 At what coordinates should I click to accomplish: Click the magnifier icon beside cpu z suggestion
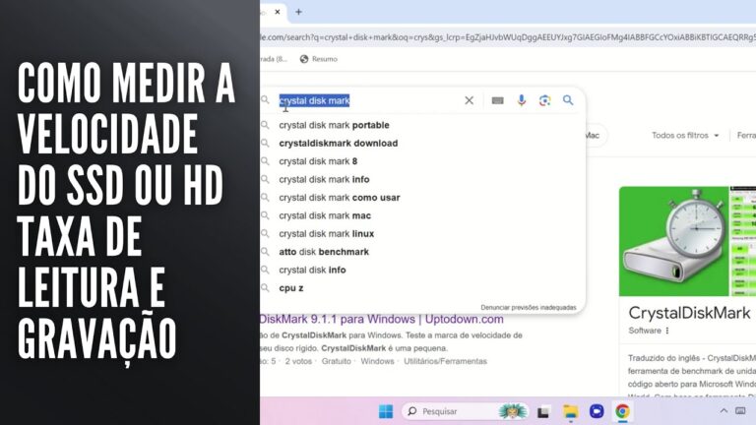[265, 288]
